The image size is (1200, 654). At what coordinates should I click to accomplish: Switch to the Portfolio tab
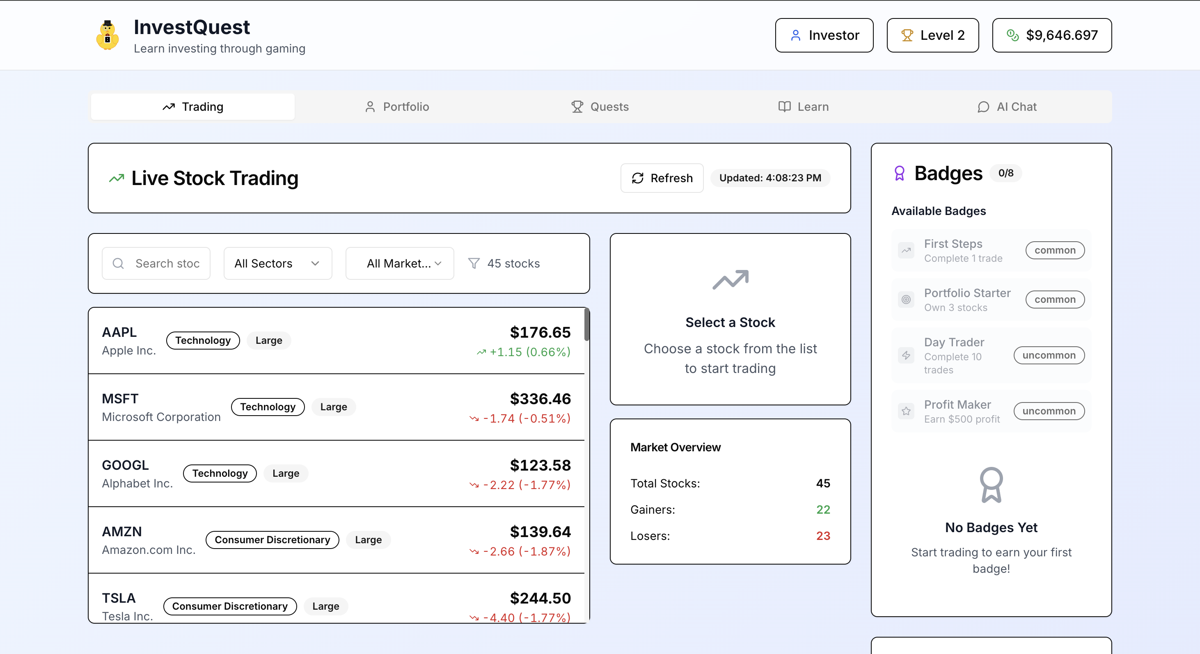click(396, 107)
